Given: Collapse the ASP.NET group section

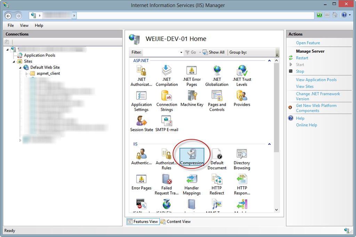Looking at the screenshot, I should point(269,61).
